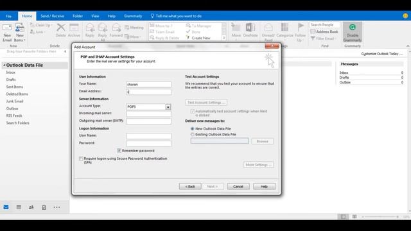Viewport: 411px width, 231px height.
Task: Select the Junk Email folder
Action: tap(15, 101)
